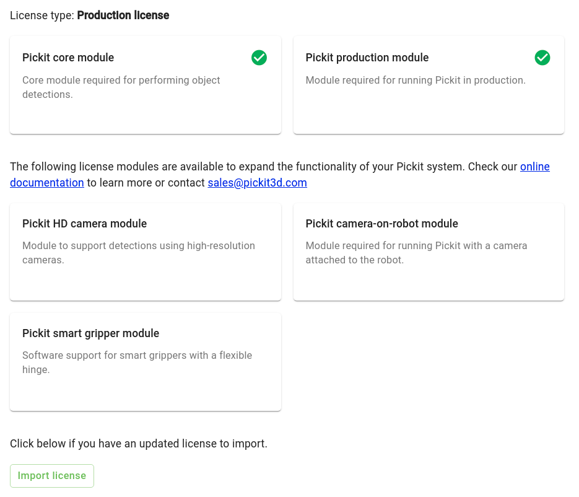
Task: Click the Pickit smart gripper module title
Action: [x=90, y=333]
